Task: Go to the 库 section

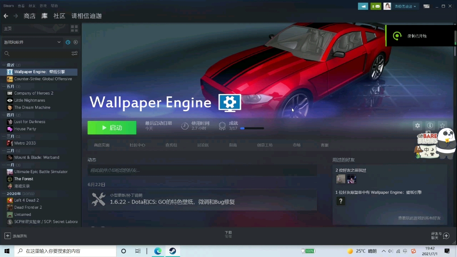Action: coord(44,16)
